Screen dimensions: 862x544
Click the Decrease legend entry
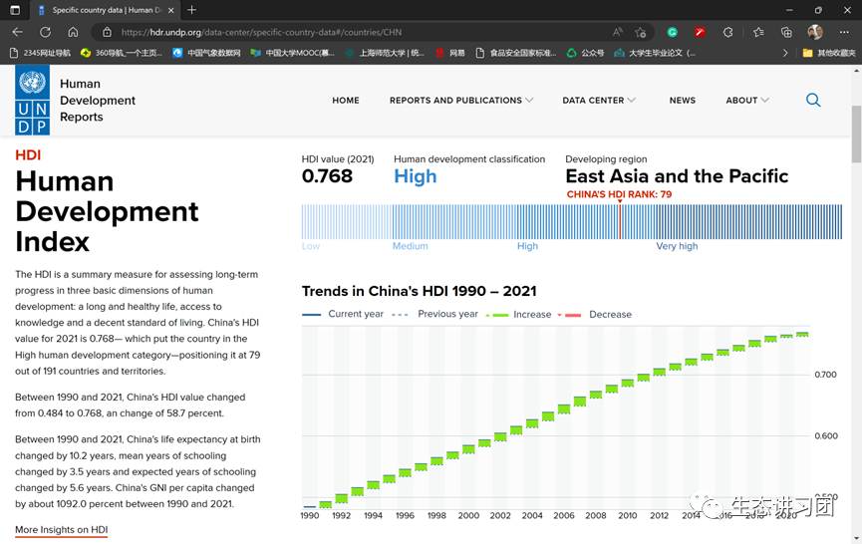594,314
